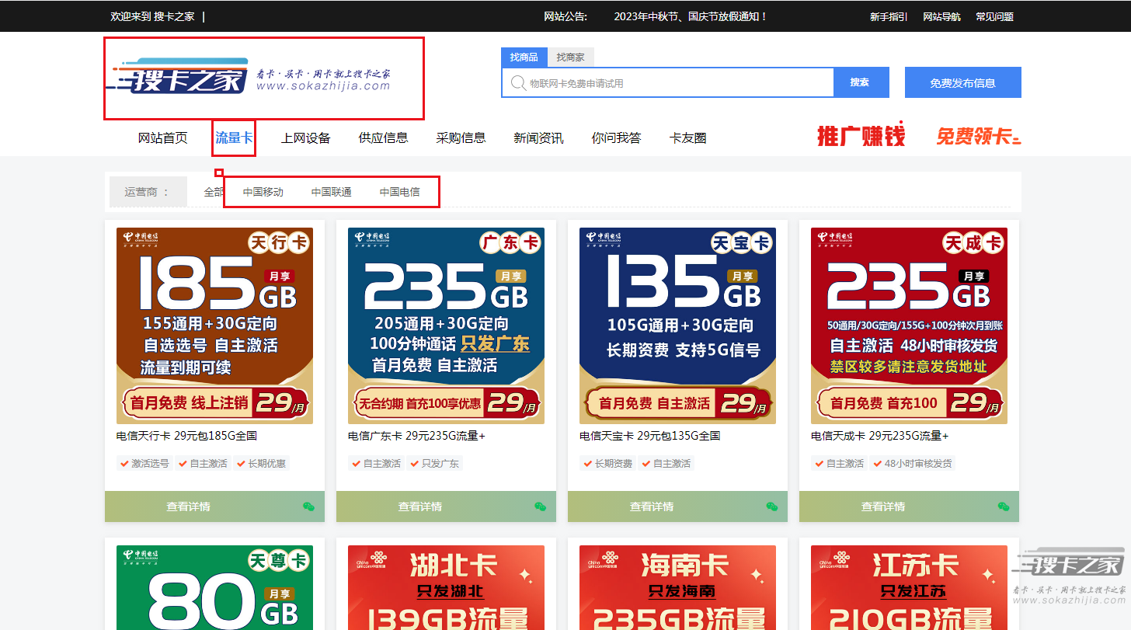Click title 电信天成卡 29元235G流量+
The width and height of the screenshot is (1131, 630).
click(x=879, y=437)
